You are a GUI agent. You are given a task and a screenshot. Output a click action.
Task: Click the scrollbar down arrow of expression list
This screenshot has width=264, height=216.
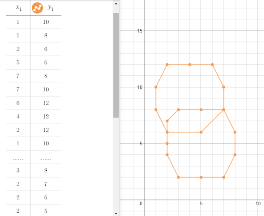(x=116, y=214)
